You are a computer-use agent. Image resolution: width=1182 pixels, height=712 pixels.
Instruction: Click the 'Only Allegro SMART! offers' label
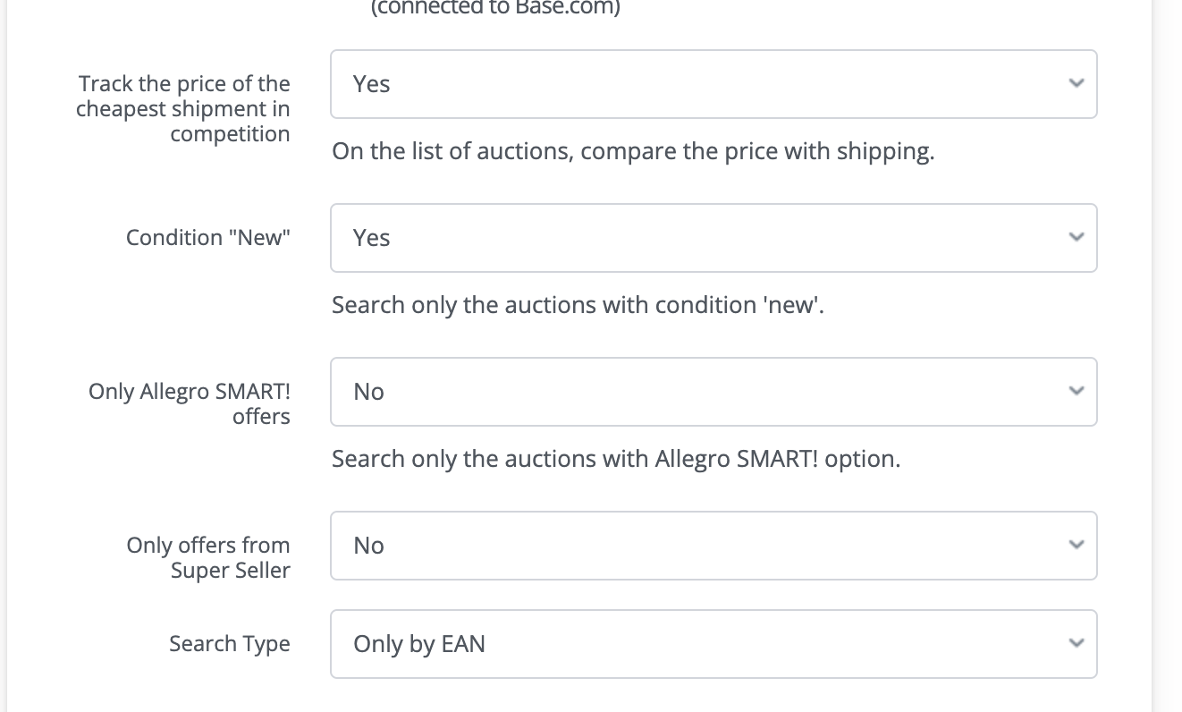pos(190,404)
